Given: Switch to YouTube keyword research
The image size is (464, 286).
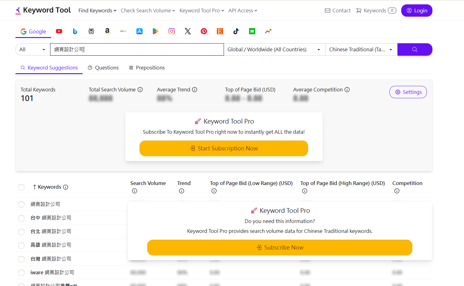Looking at the screenshot, I should point(59,31).
